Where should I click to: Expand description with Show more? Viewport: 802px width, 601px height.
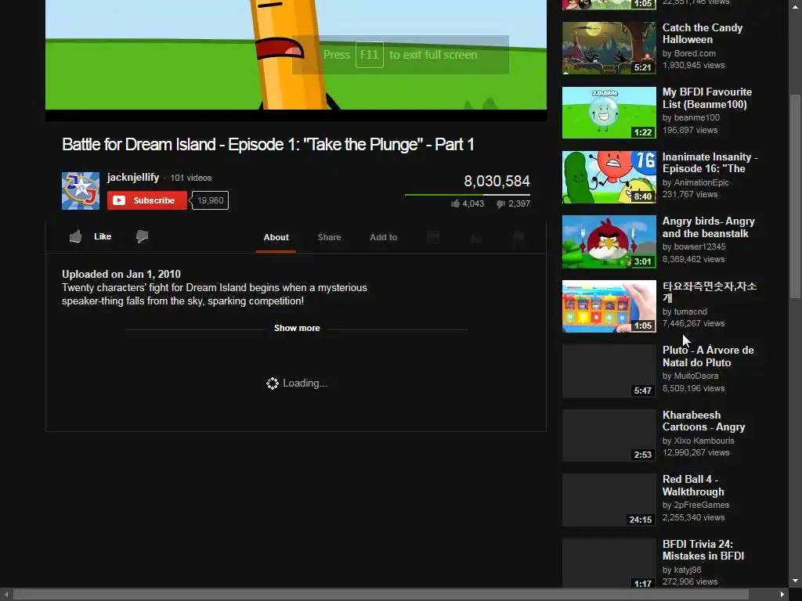(x=297, y=328)
